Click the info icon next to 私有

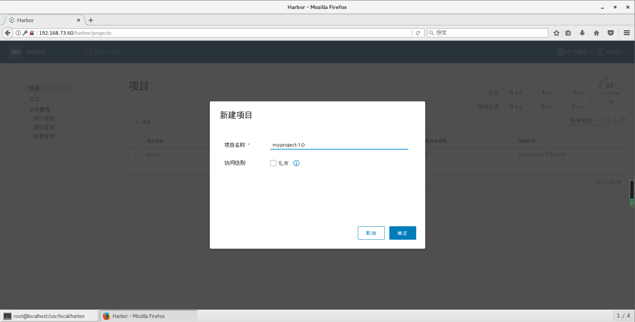(x=296, y=163)
